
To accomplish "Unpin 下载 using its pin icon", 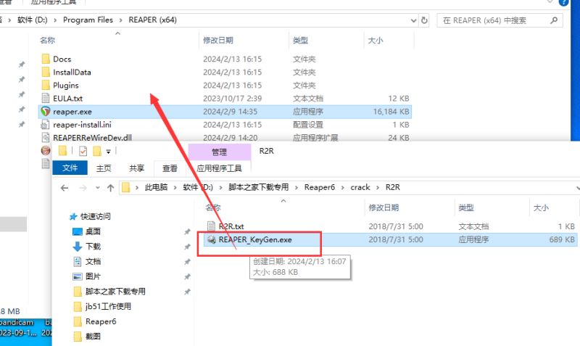I will (187, 247).
